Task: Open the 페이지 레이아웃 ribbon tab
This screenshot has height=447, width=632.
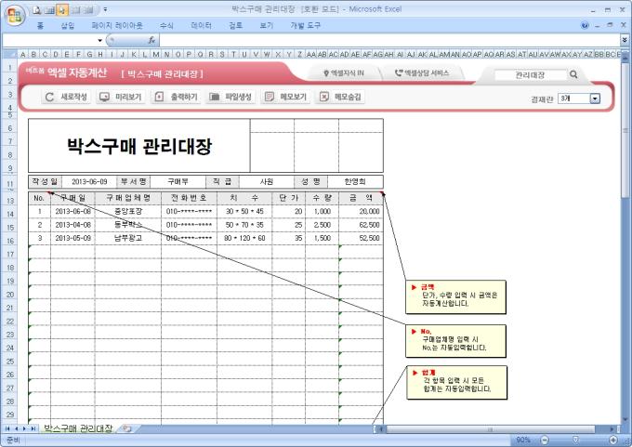Action: (117, 26)
